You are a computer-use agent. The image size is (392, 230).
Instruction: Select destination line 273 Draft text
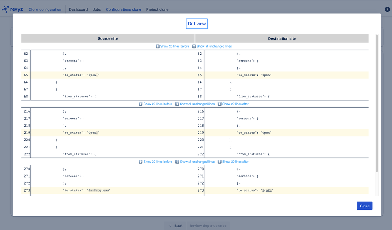[267, 190]
